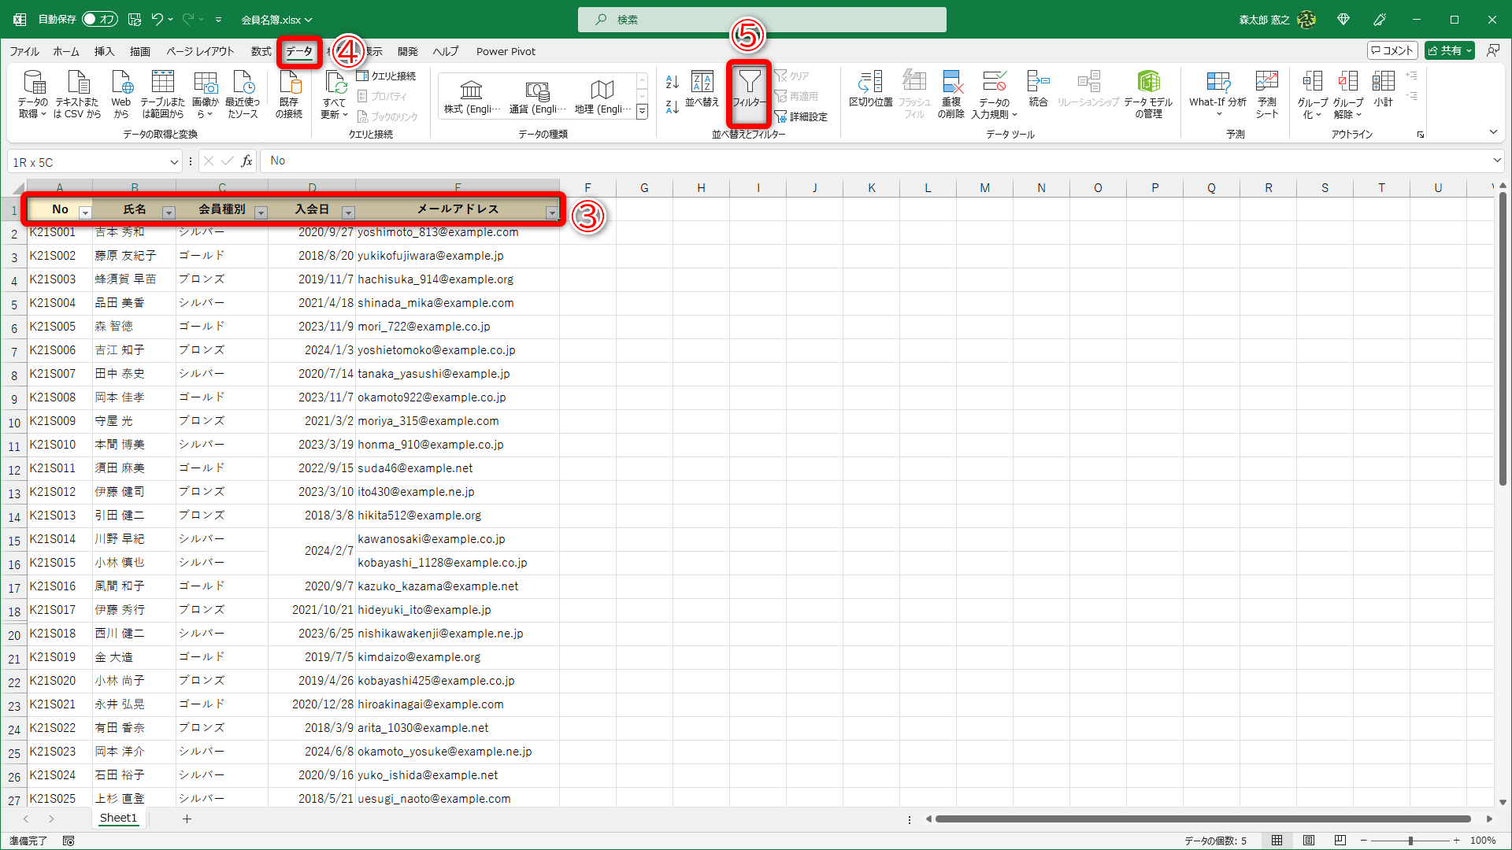Click the Comments button

[1392, 50]
